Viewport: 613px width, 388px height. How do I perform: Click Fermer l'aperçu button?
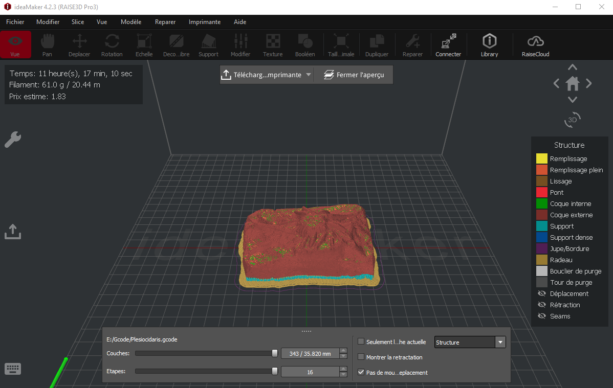click(354, 75)
